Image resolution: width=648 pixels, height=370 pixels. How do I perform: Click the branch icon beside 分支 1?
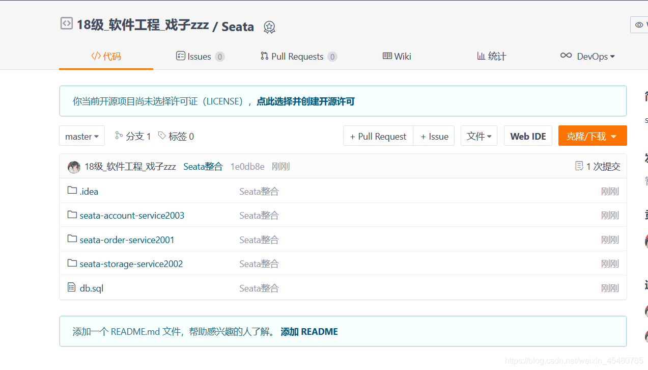tap(119, 135)
